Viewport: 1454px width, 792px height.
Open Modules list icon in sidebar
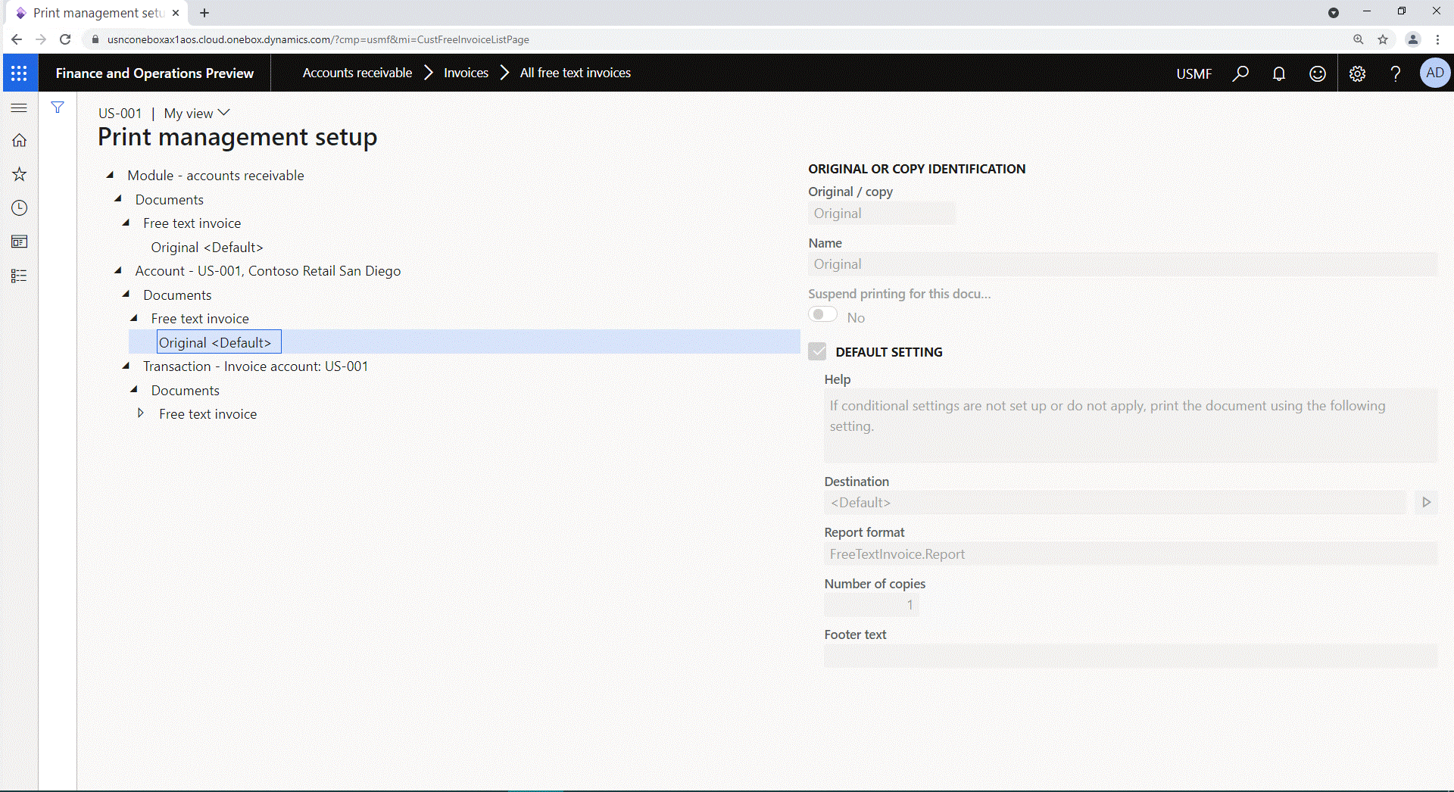click(19, 276)
